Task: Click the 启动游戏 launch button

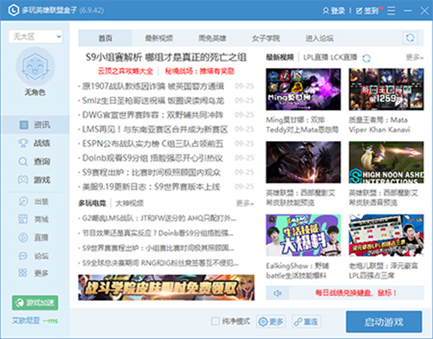Action: tap(384, 322)
